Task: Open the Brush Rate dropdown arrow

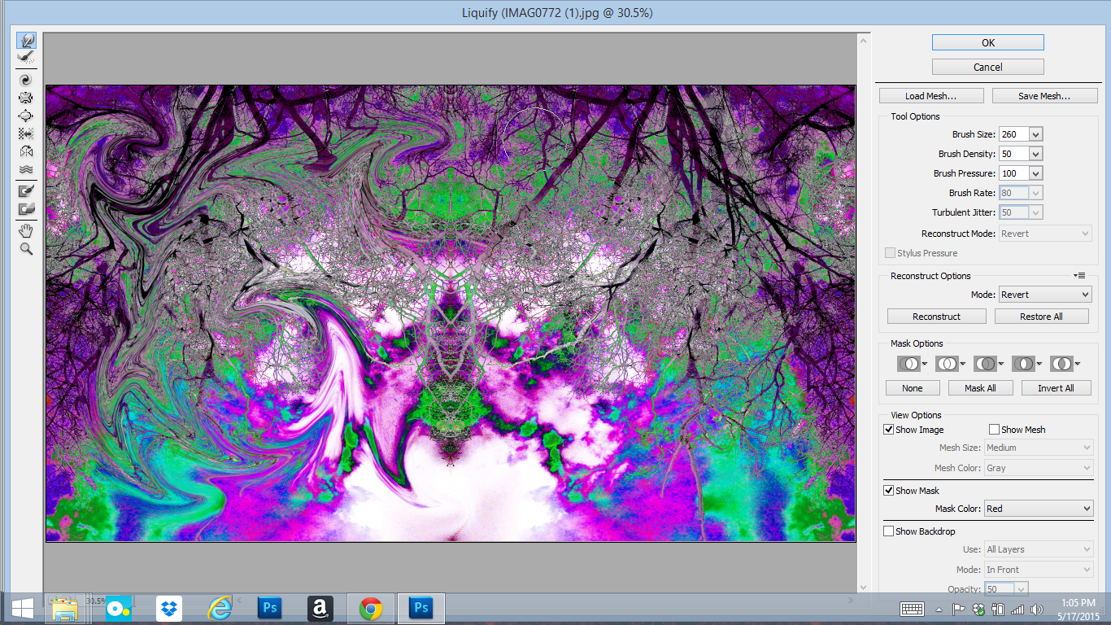Action: click(x=1035, y=193)
